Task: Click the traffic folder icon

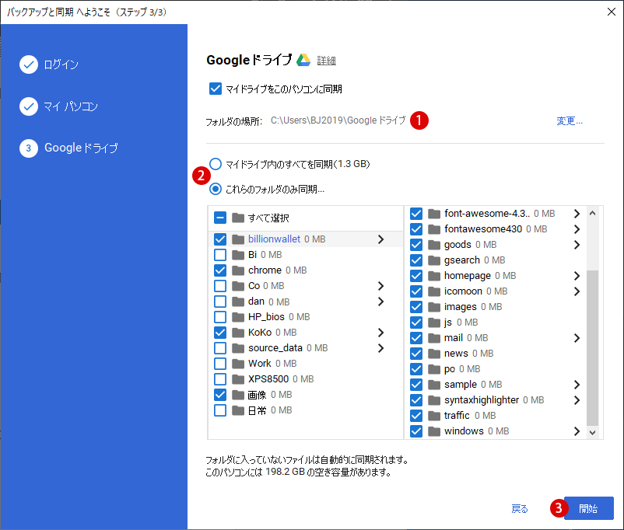Action: (434, 416)
